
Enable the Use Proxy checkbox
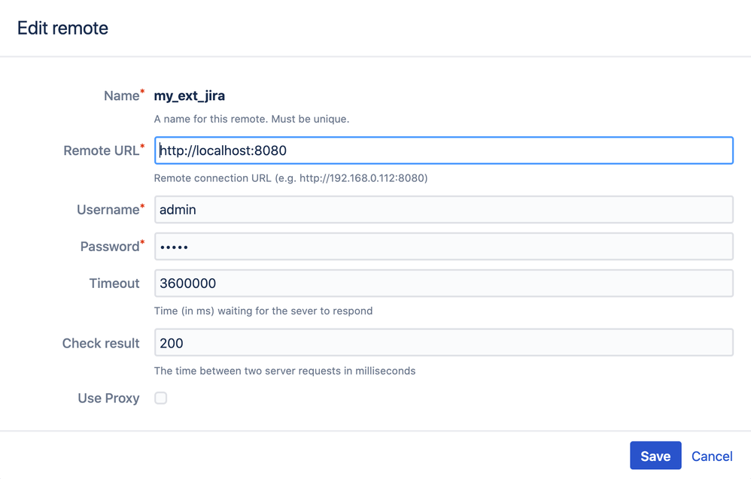coord(161,398)
